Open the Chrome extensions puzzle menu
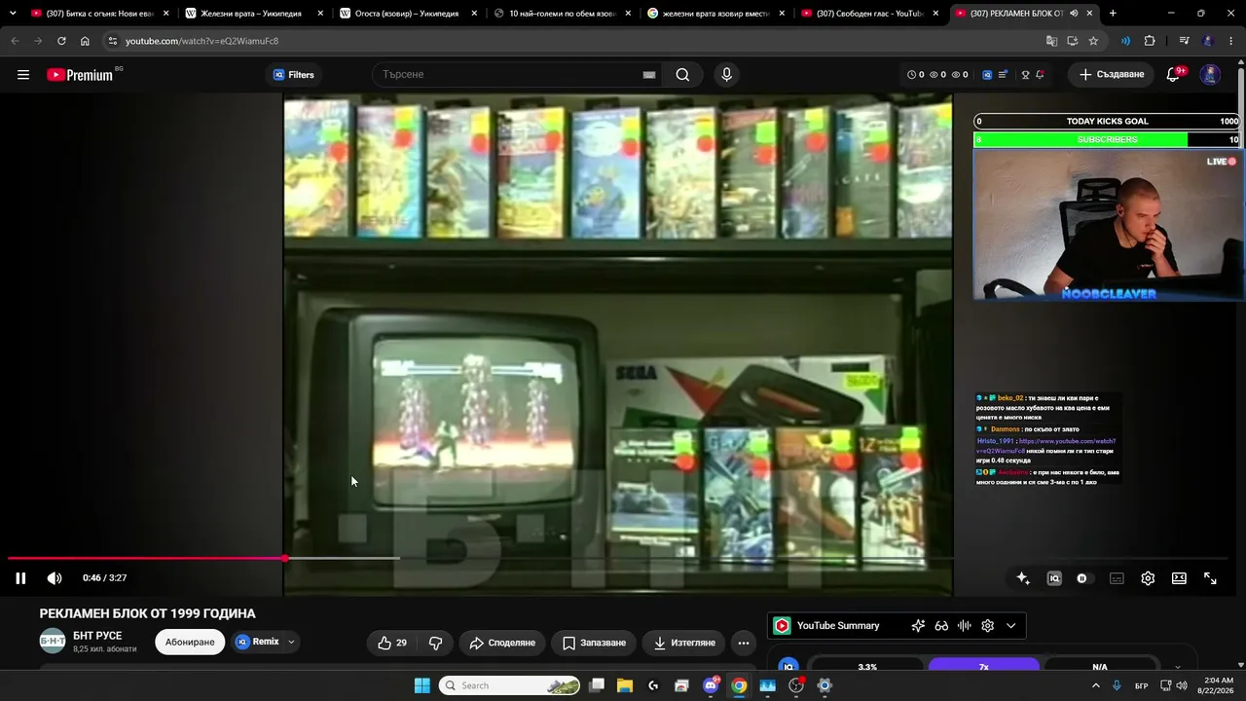1246x701 pixels. pyautogui.click(x=1150, y=41)
